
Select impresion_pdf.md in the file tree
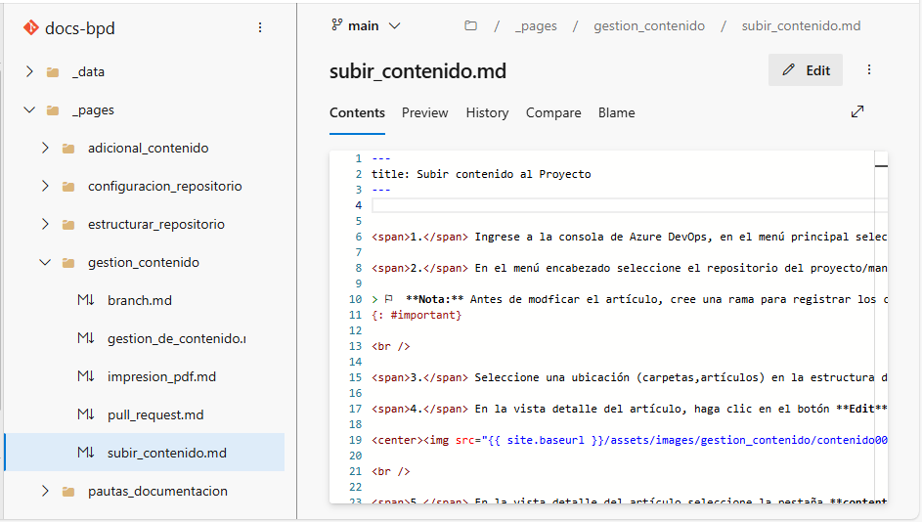(161, 376)
